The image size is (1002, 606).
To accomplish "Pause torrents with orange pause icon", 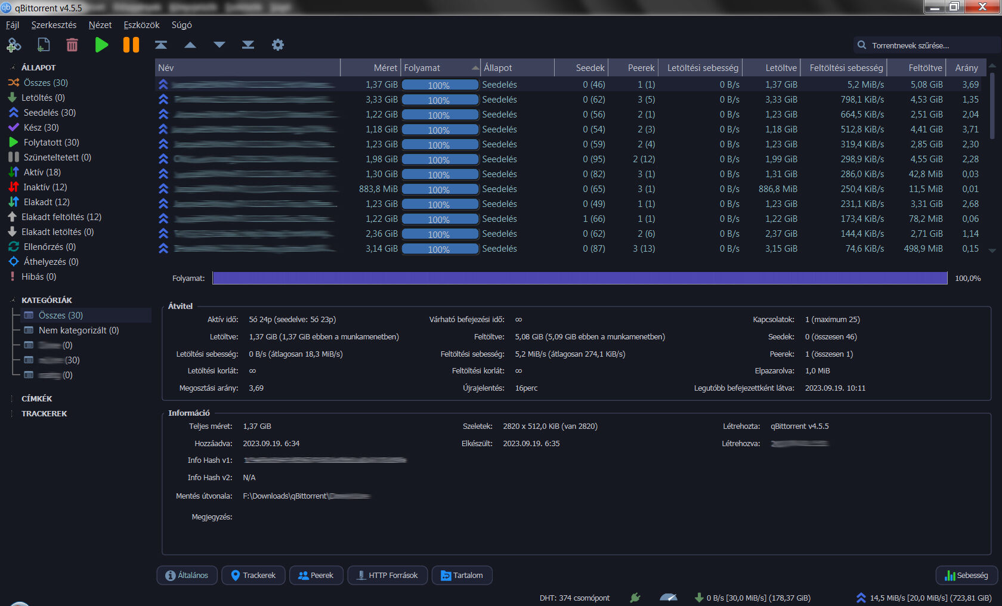I will (131, 45).
